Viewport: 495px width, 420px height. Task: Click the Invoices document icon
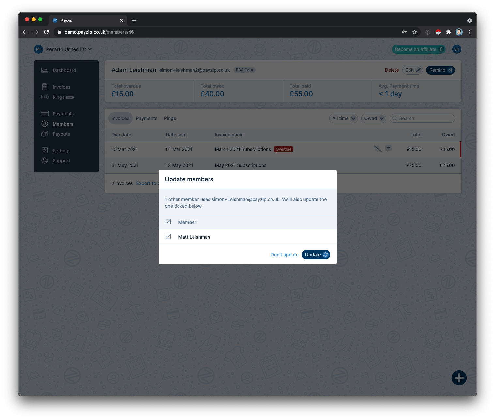(45, 87)
